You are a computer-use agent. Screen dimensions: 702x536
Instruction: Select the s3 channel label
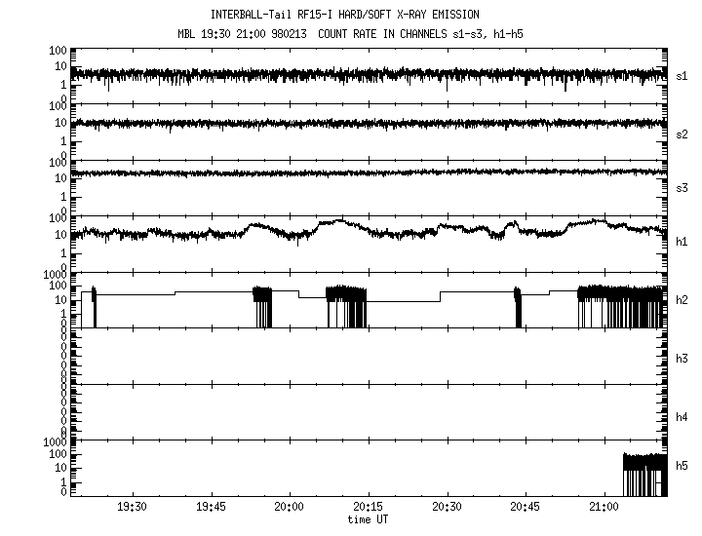pyautogui.click(x=682, y=187)
